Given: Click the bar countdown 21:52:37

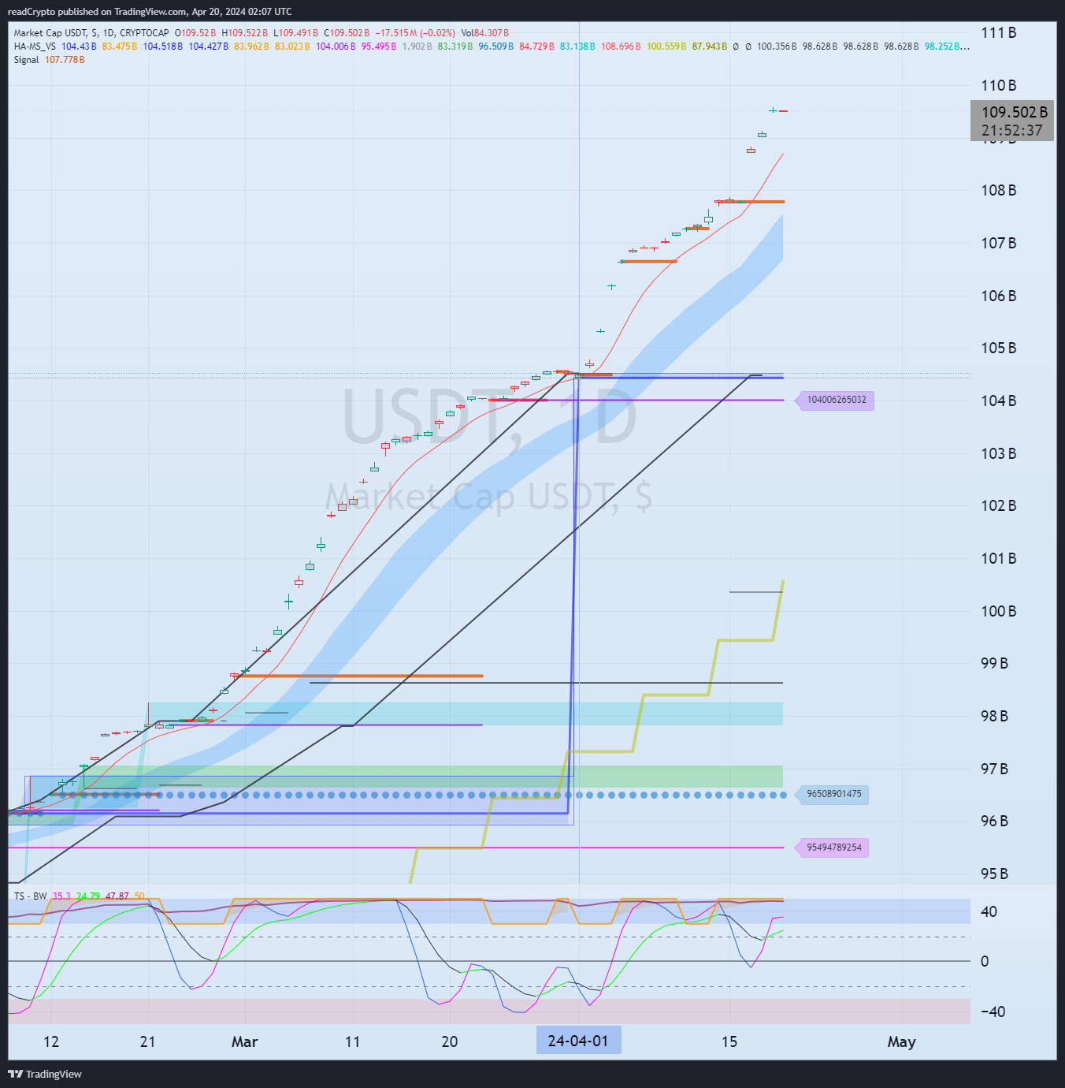Looking at the screenshot, I should pos(1012,131).
